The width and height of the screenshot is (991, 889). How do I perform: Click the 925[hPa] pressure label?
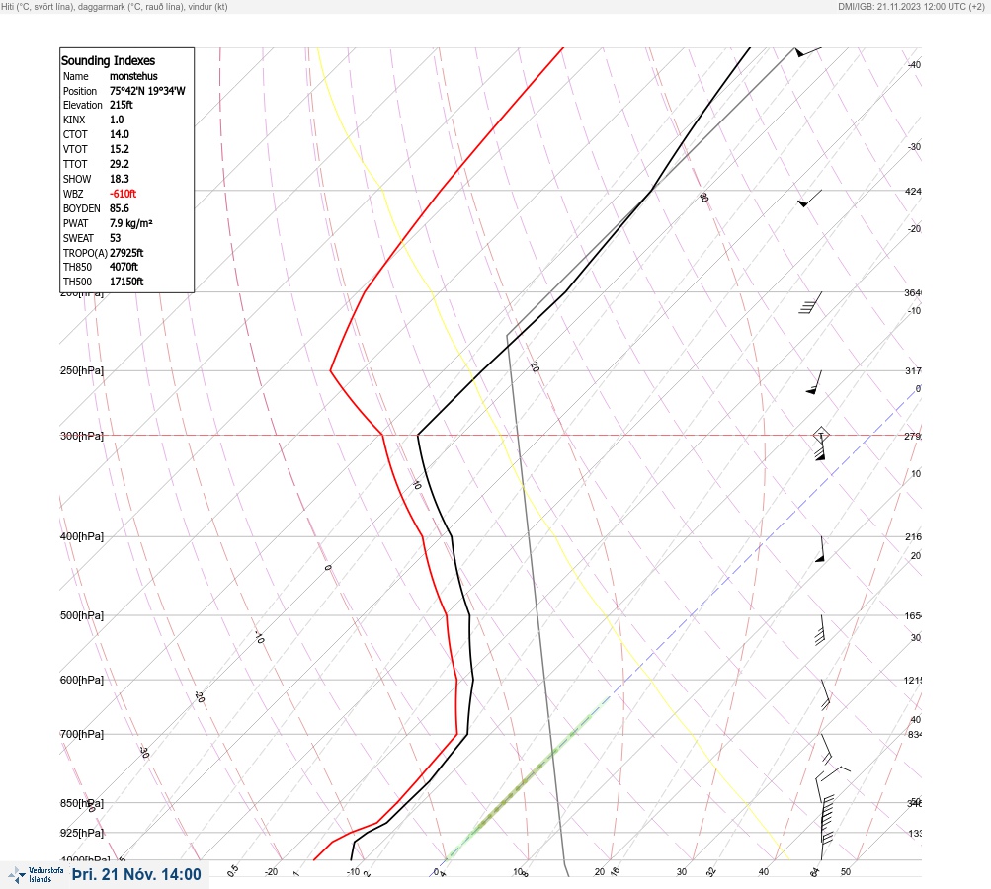click(82, 833)
